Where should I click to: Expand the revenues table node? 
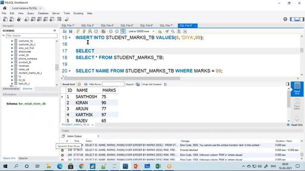tap(12, 66)
